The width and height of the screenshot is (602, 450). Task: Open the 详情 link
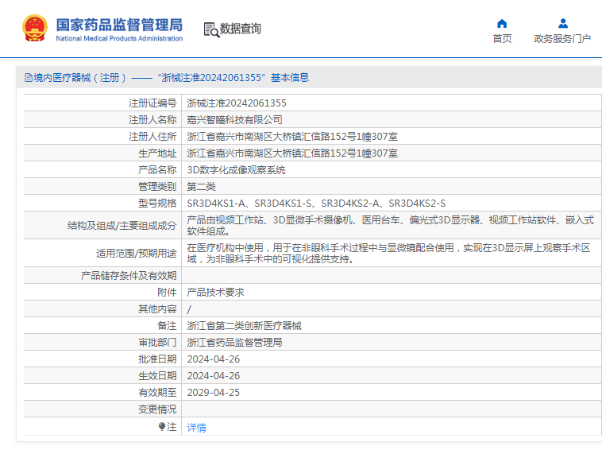[x=197, y=427]
